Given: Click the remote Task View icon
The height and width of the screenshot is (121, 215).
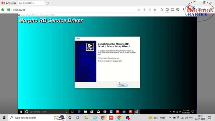Looking at the screenshot, I should [72, 112].
